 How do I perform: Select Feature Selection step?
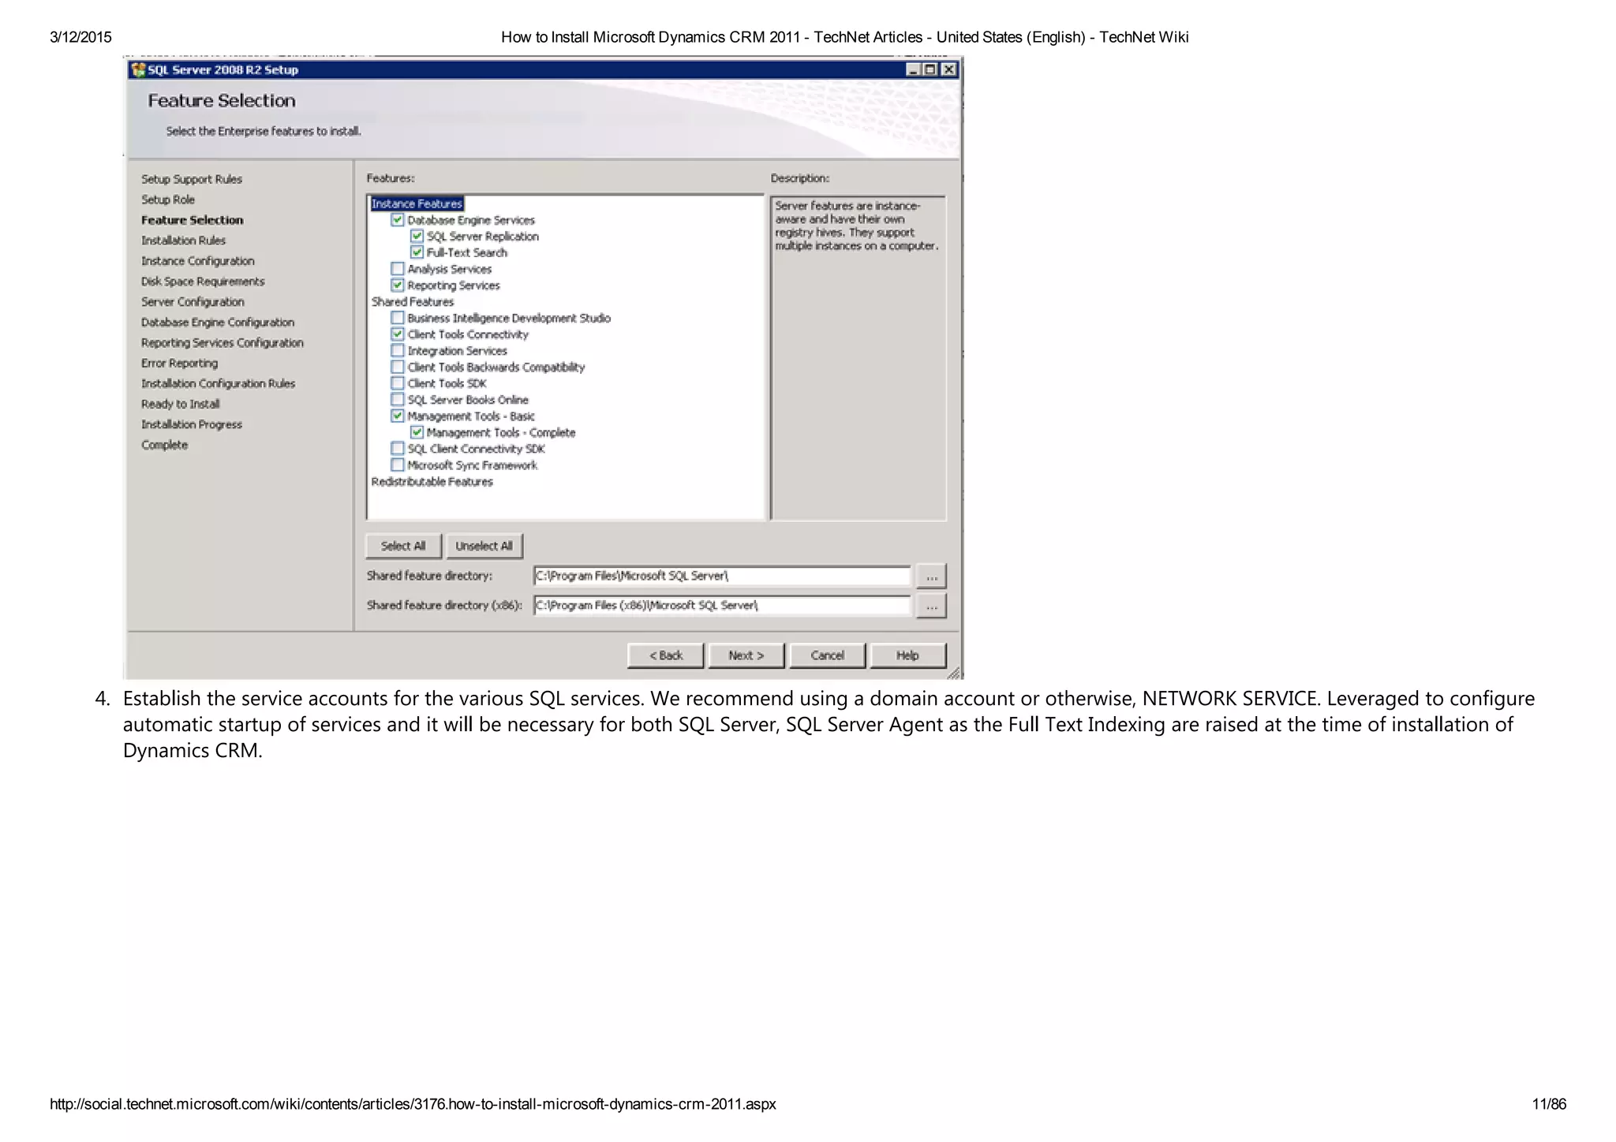click(193, 220)
